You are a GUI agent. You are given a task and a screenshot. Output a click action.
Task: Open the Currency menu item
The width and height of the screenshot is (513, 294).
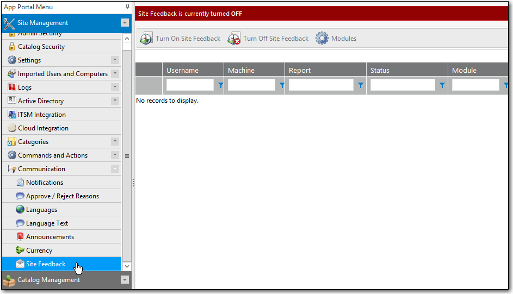[x=39, y=251]
